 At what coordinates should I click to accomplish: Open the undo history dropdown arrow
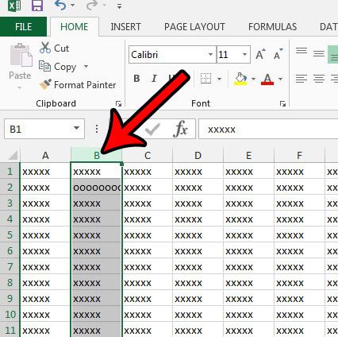[x=72, y=6]
